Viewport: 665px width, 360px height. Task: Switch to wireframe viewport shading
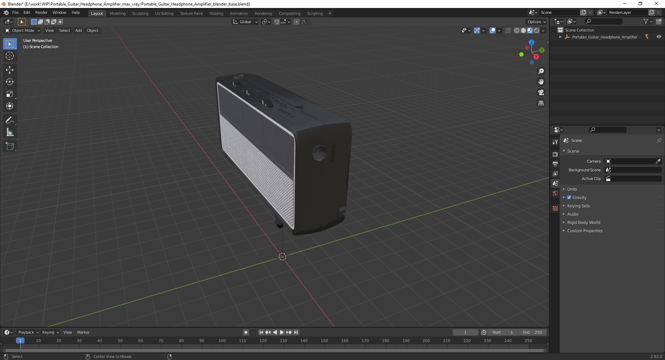pyautogui.click(x=517, y=30)
